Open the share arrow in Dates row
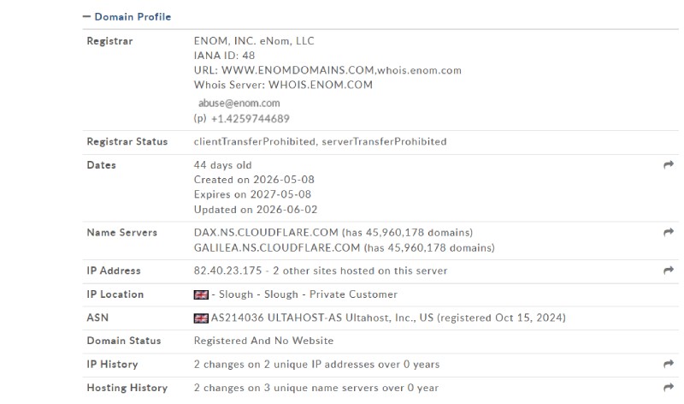The height and width of the screenshot is (404, 684). coord(669,164)
